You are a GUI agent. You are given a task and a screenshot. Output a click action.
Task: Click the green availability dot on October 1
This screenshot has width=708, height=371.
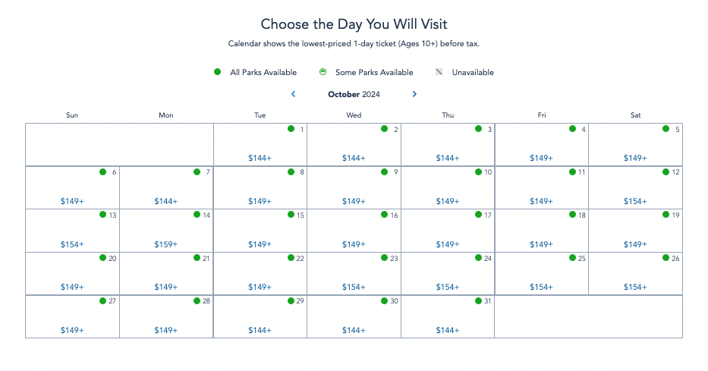tap(291, 129)
